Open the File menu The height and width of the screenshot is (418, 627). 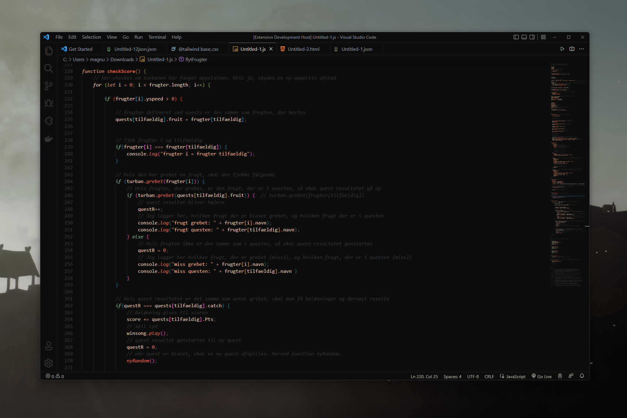click(x=59, y=37)
